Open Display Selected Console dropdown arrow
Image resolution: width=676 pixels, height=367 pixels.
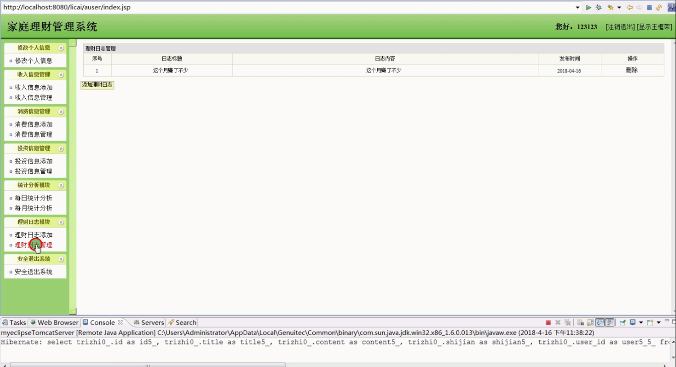pyautogui.click(x=641, y=323)
